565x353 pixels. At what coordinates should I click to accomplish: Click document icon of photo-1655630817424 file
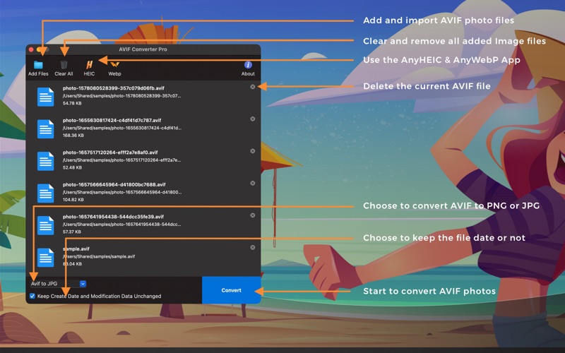tap(45, 128)
